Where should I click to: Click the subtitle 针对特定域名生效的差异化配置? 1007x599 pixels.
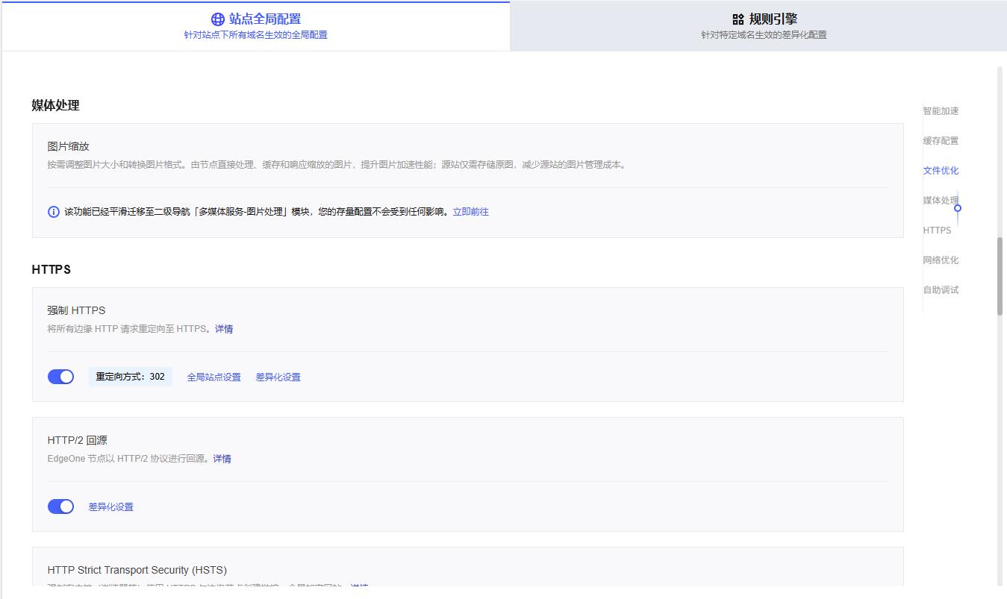coord(764,35)
